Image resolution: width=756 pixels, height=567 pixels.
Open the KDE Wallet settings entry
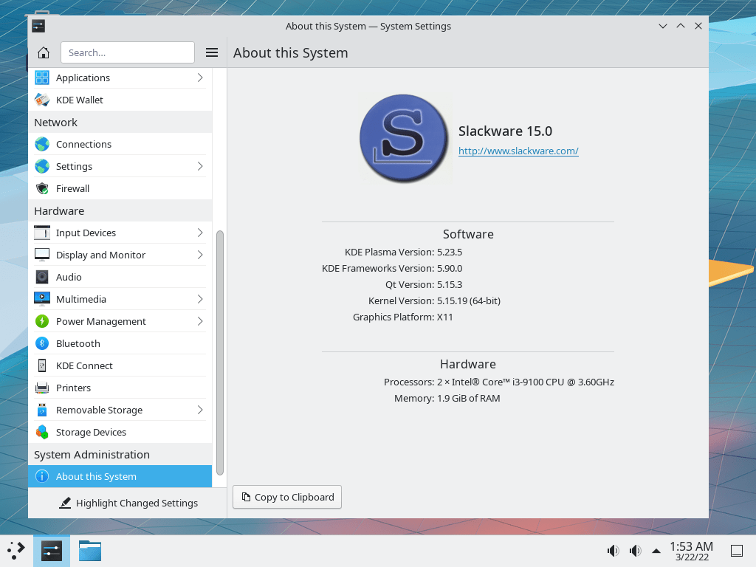[120, 100]
